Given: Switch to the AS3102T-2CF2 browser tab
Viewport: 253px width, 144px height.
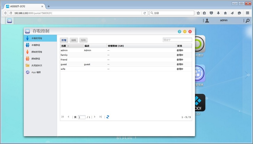Looking at the screenshot, I should [x=23, y=6].
